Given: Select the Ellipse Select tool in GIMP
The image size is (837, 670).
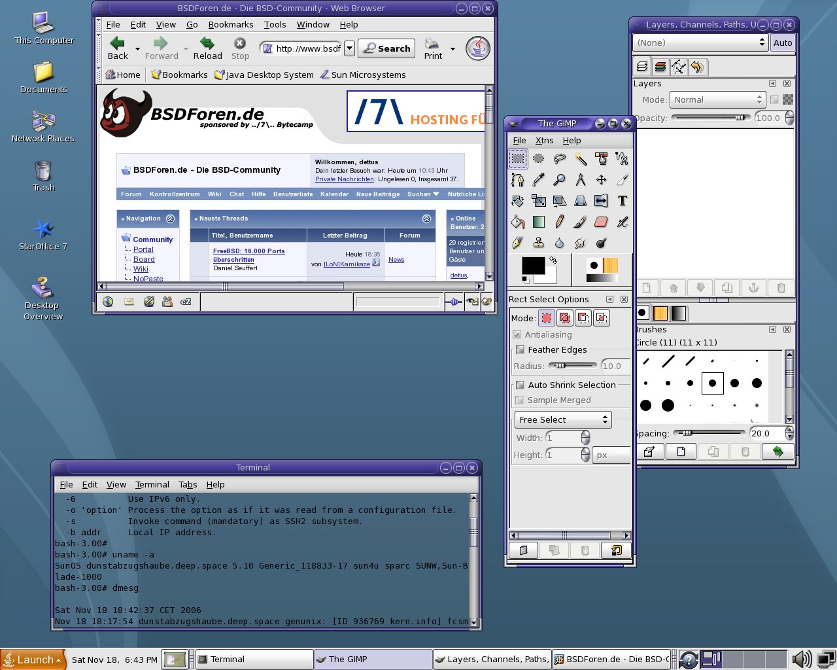Looking at the screenshot, I should pyautogui.click(x=539, y=158).
